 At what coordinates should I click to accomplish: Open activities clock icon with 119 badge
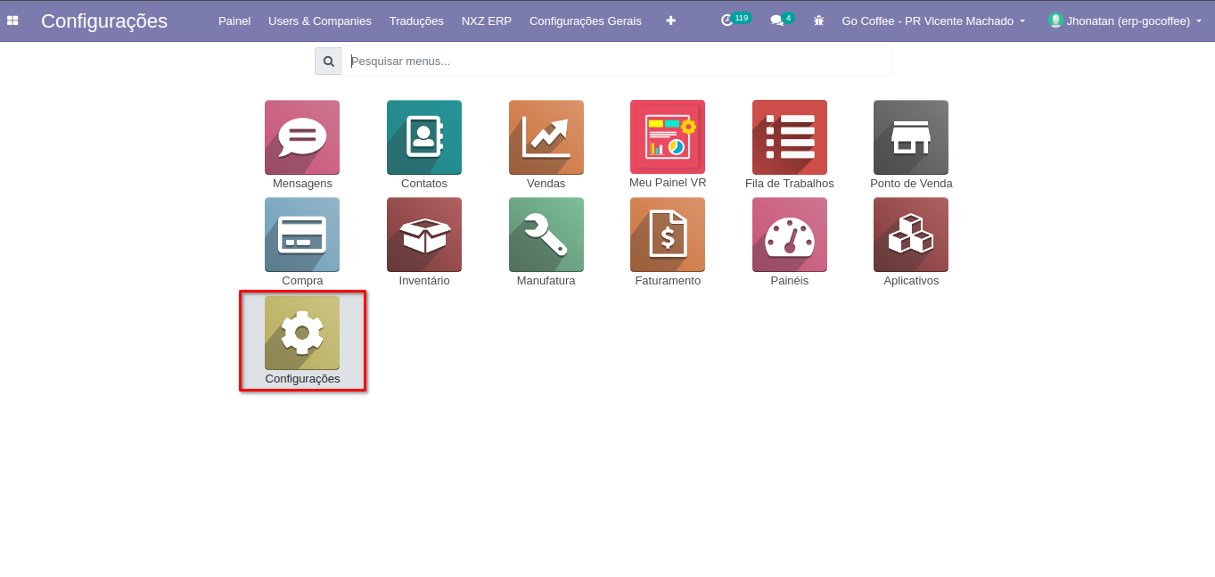pyautogui.click(x=728, y=21)
